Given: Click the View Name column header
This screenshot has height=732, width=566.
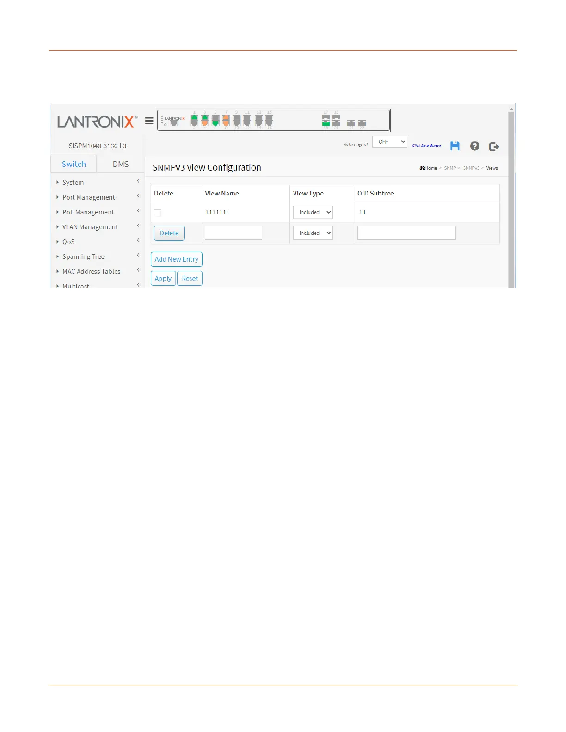Looking at the screenshot, I should [x=222, y=194].
